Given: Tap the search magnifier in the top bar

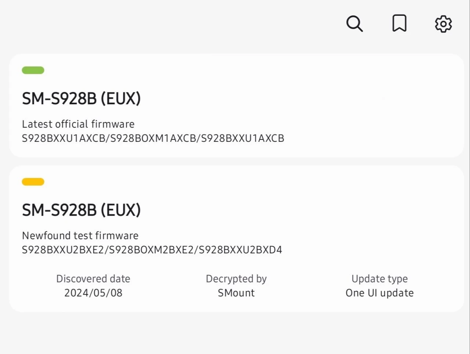Looking at the screenshot, I should [x=354, y=24].
